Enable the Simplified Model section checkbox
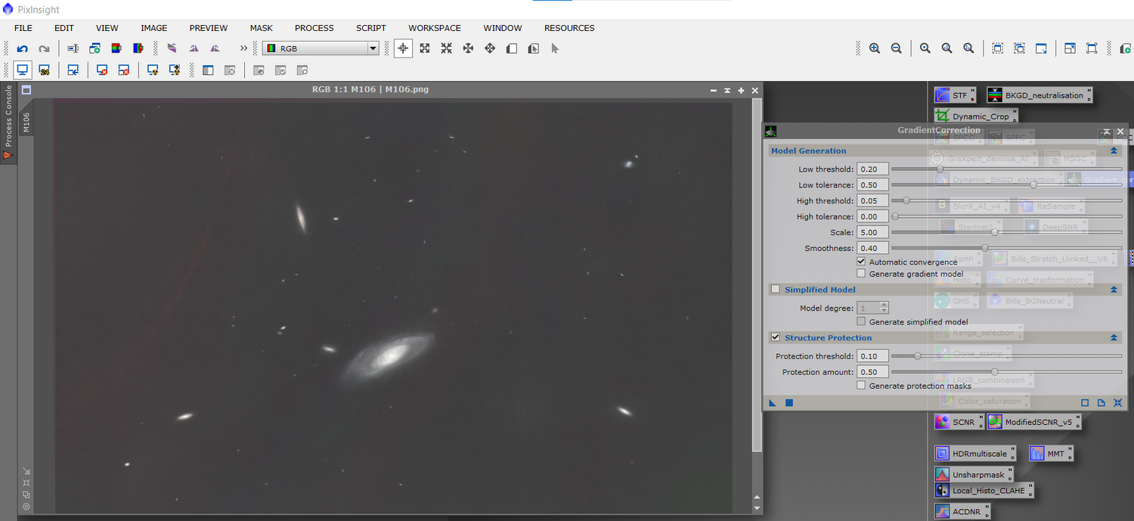1134x521 pixels. click(775, 290)
